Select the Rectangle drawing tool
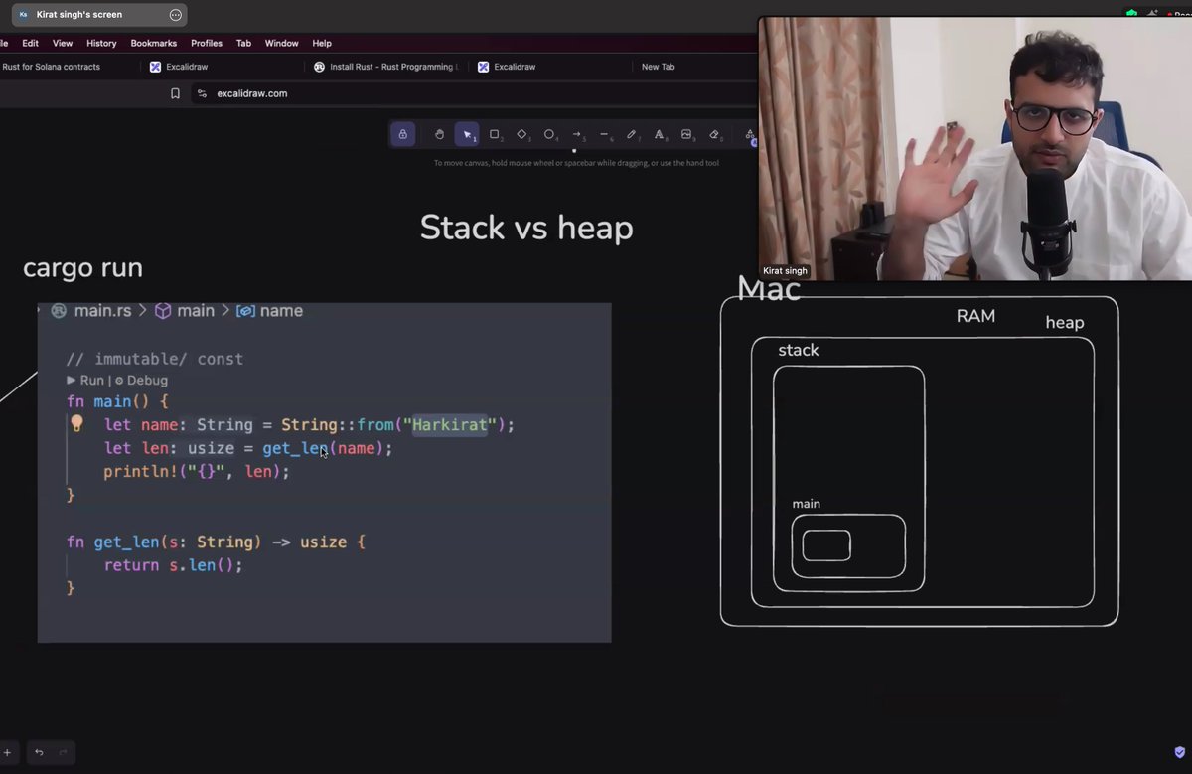Screen dimensions: 1192x774 (x=495, y=134)
